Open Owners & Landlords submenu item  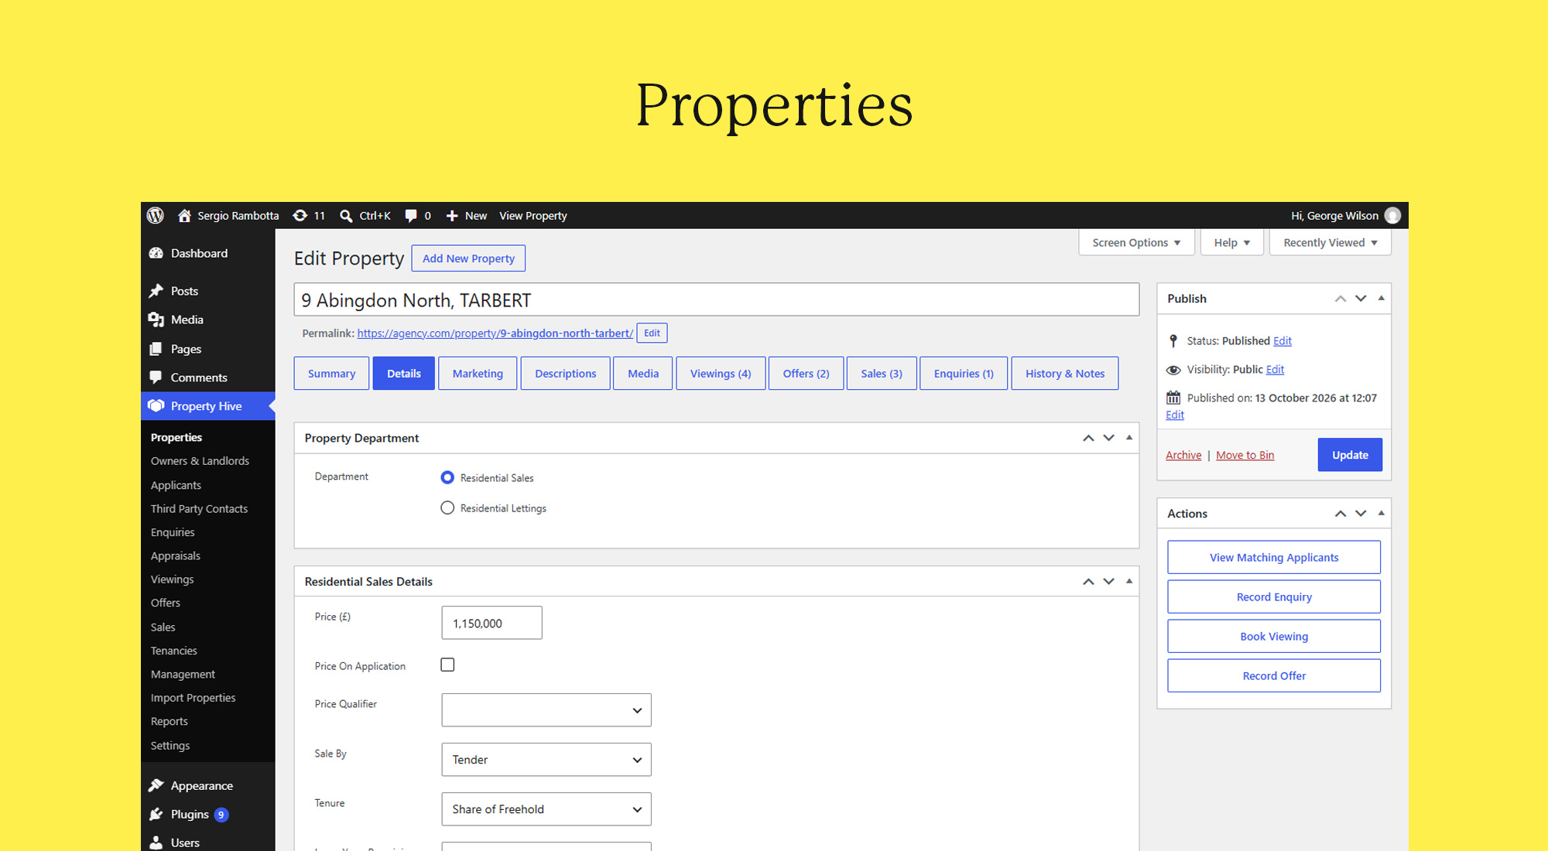click(200, 460)
